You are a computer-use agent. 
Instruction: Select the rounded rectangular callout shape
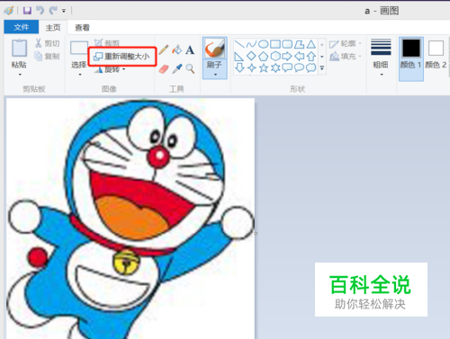coord(287,67)
